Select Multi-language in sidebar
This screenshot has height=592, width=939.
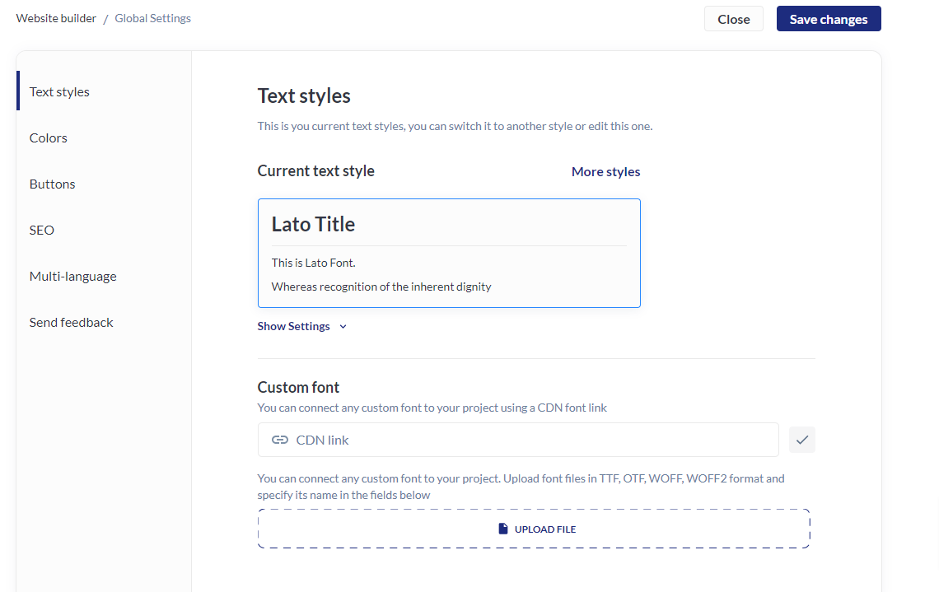pyautogui.click(x=73, y=276)
